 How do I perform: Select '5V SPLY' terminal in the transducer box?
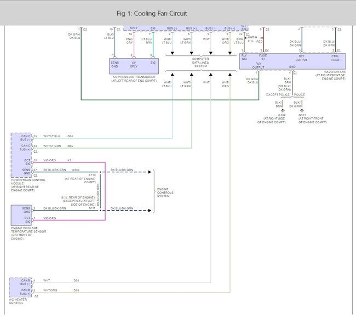point(134,65)
